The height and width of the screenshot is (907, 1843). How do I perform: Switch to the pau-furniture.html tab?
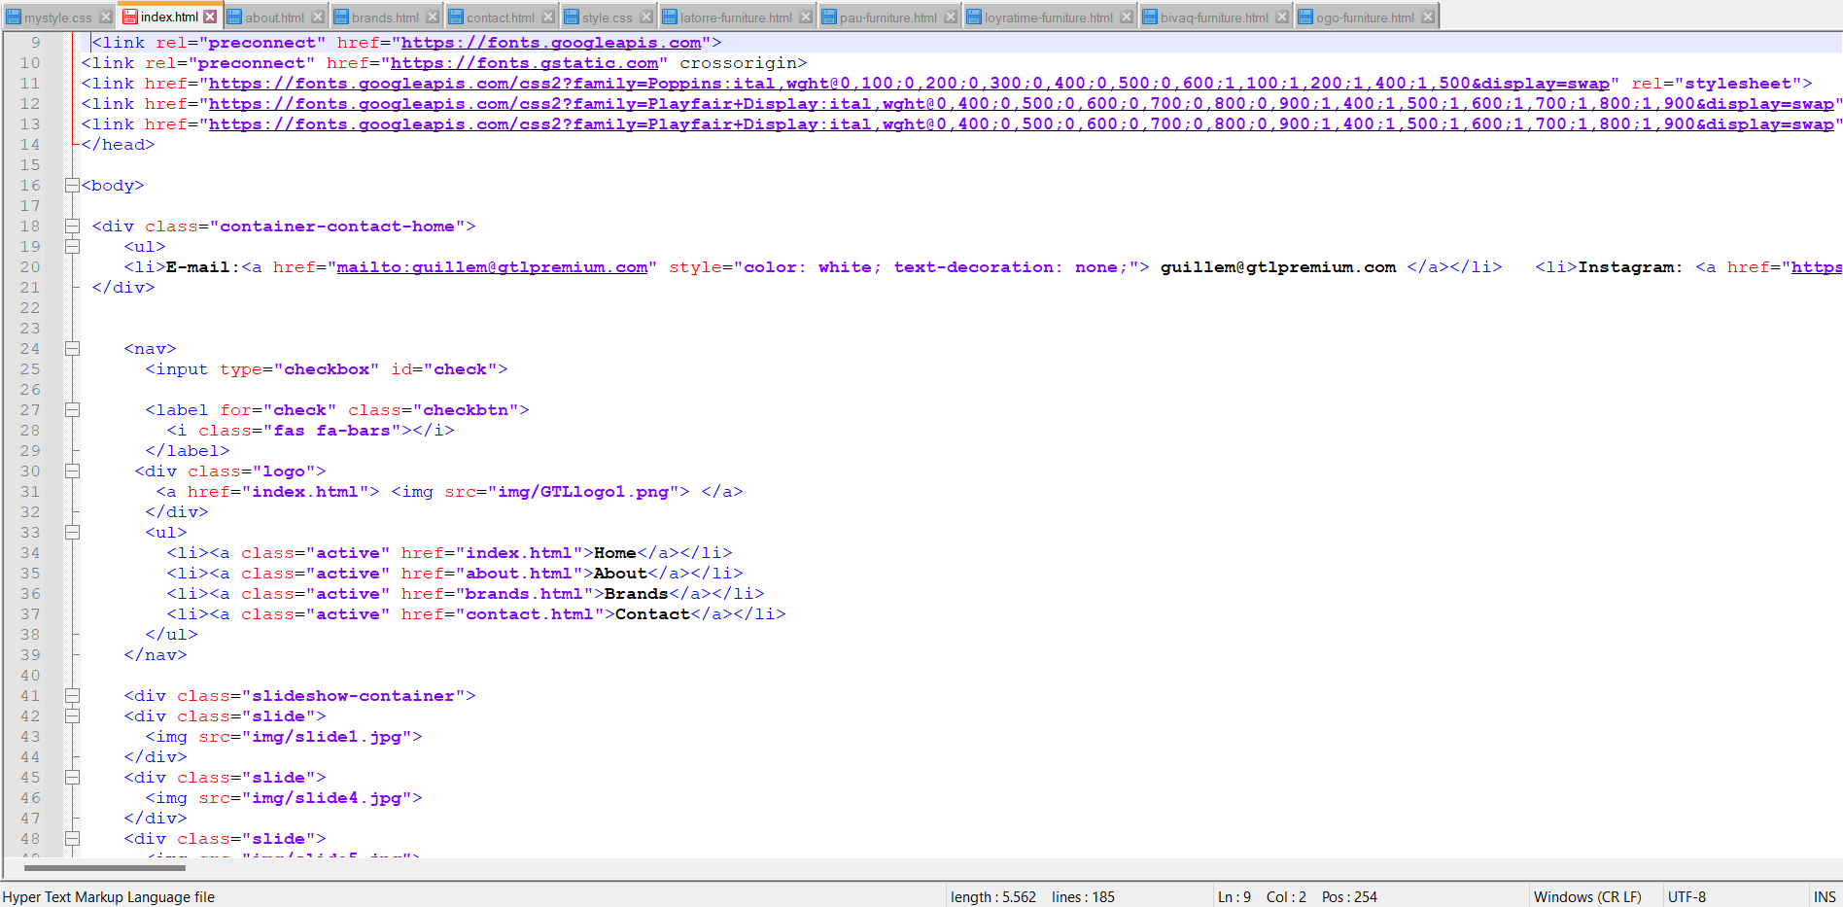[x=887, y=17]
